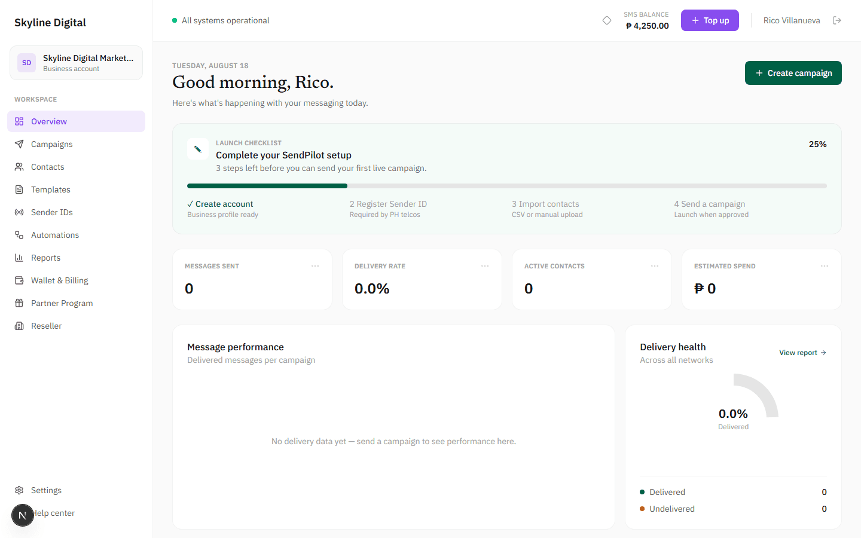The height and width of the screenshot is (538, 861).
Task: Click the Reports bar chart icon
Action: tap(19, 258)
